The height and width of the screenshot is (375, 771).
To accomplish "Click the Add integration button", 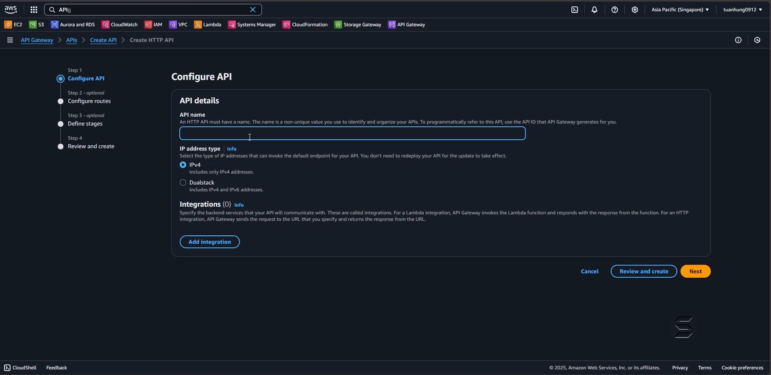I will 210,242.
